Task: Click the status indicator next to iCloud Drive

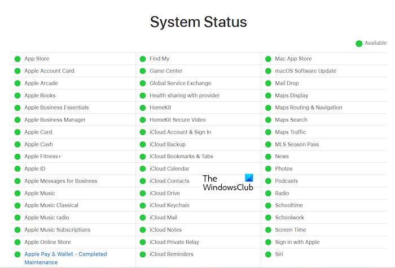Action: click(143, 193)
